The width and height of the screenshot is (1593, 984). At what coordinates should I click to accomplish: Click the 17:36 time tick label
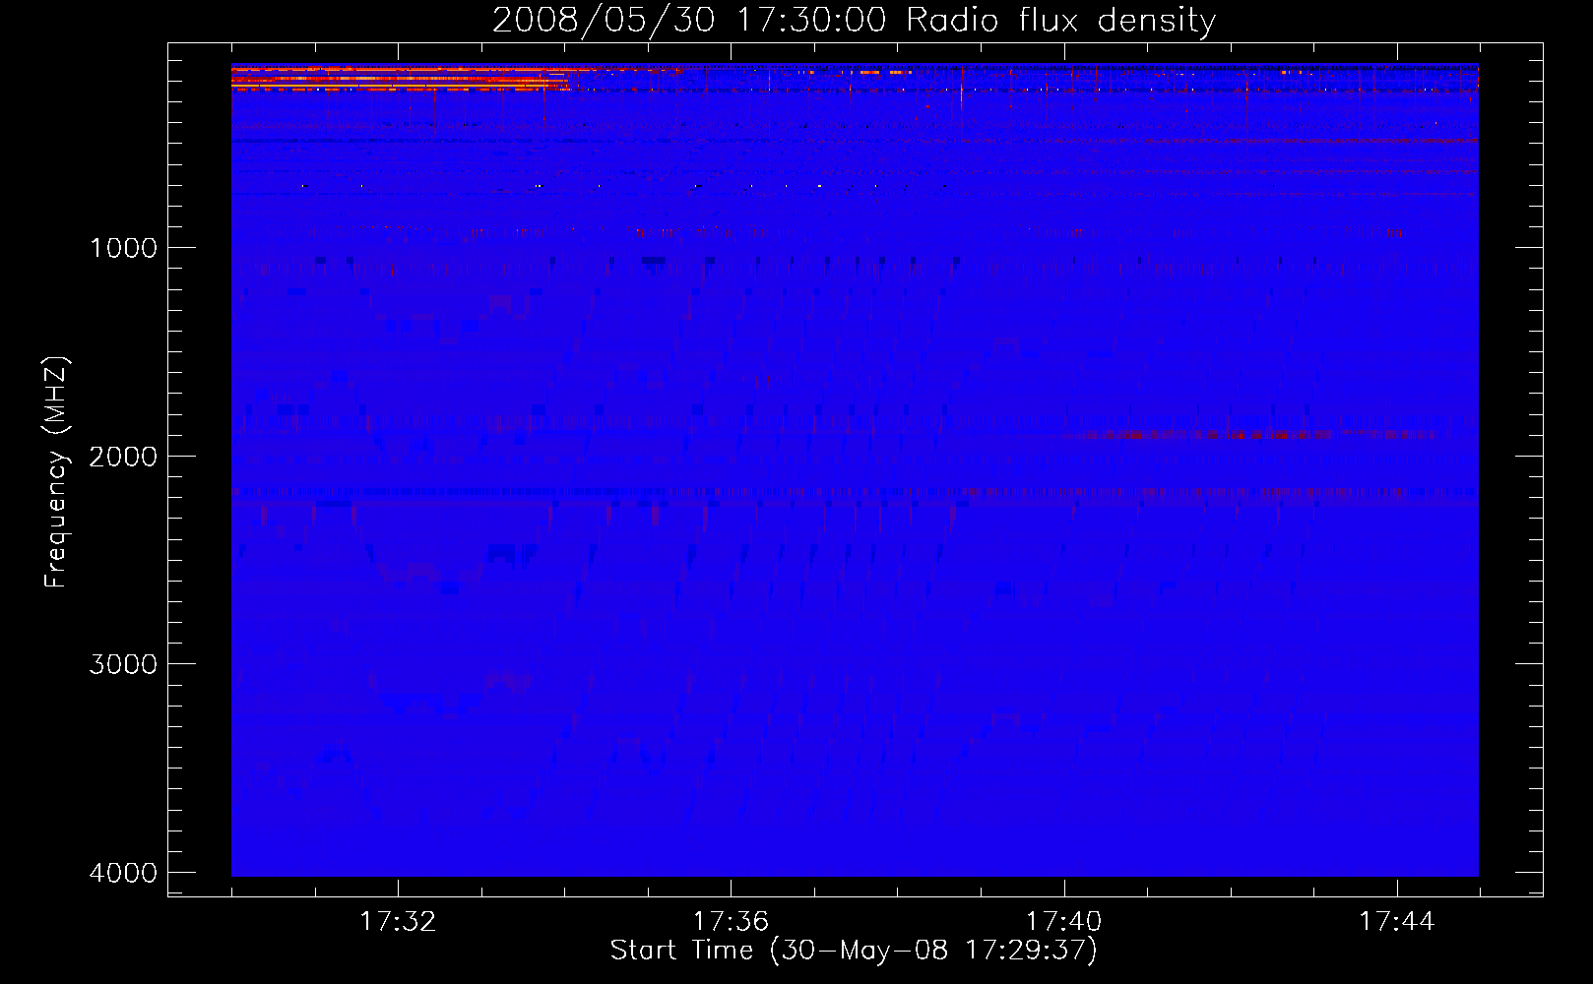731,921
